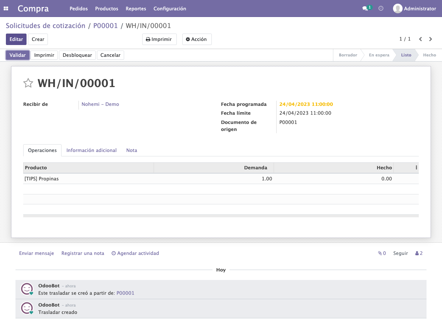This screenshot has width=442, height=332.
Task: Click the Administrator avatar image
Action: [x=397, y=8]
